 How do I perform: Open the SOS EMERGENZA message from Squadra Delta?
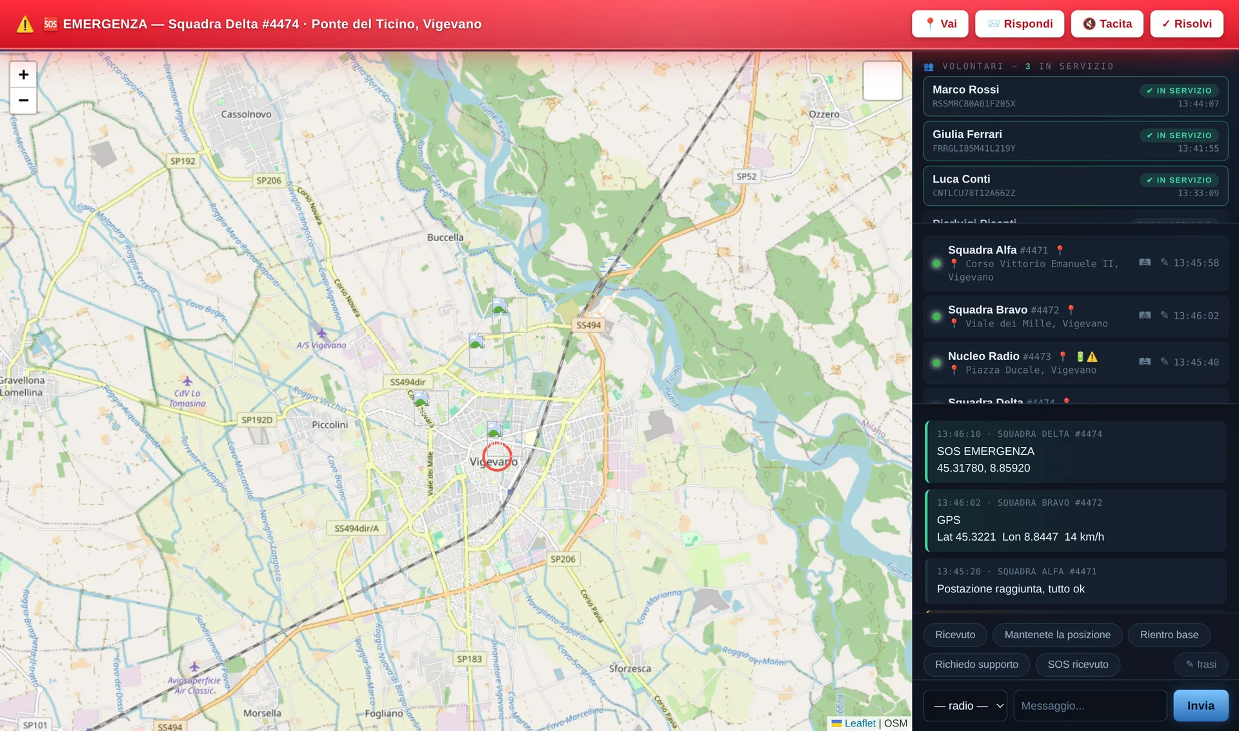tap(1075, 452)
